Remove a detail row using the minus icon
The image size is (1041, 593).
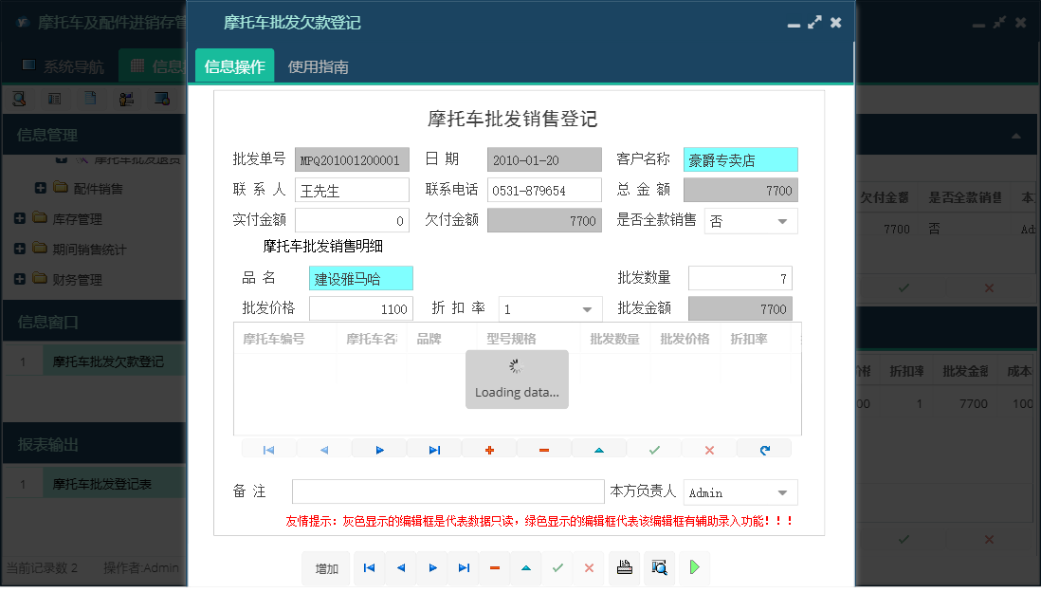coord(544,448)
